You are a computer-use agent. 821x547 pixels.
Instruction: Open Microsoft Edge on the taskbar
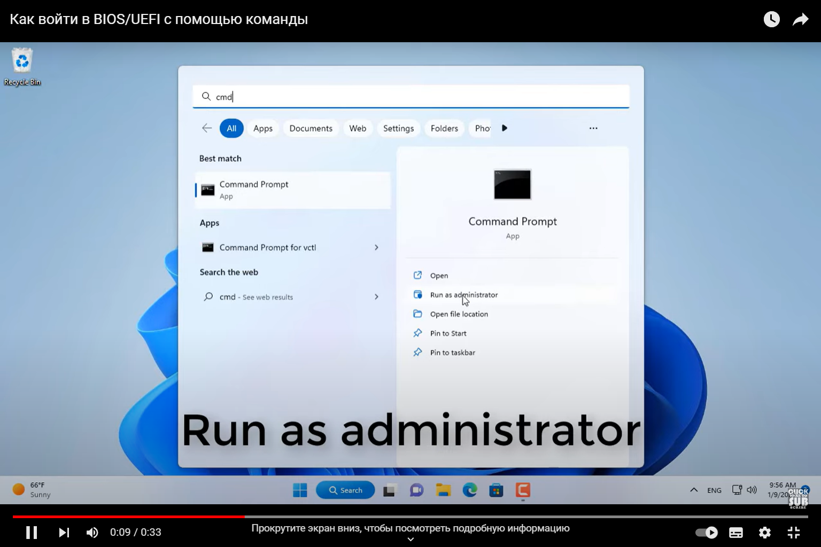[470, 490]
